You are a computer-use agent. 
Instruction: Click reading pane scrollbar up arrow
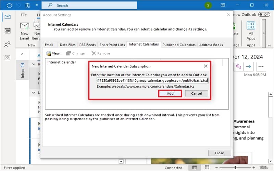271,94
